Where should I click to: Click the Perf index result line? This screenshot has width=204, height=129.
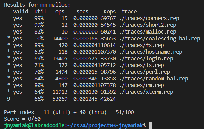[x=69, y=112]
